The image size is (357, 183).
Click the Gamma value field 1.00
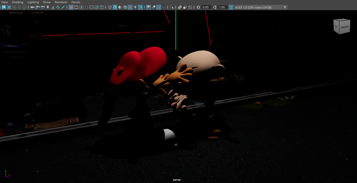click(x=223, y=7)
